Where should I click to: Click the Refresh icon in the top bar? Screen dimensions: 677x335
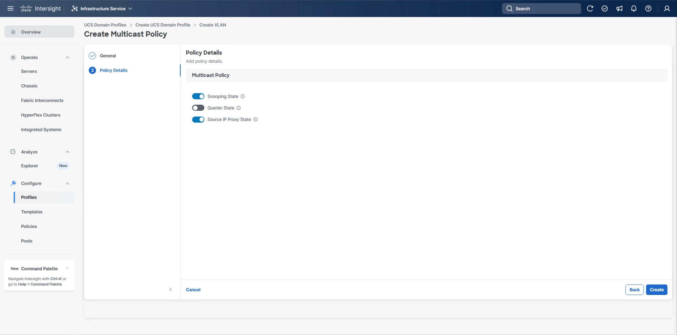point(590,8)
